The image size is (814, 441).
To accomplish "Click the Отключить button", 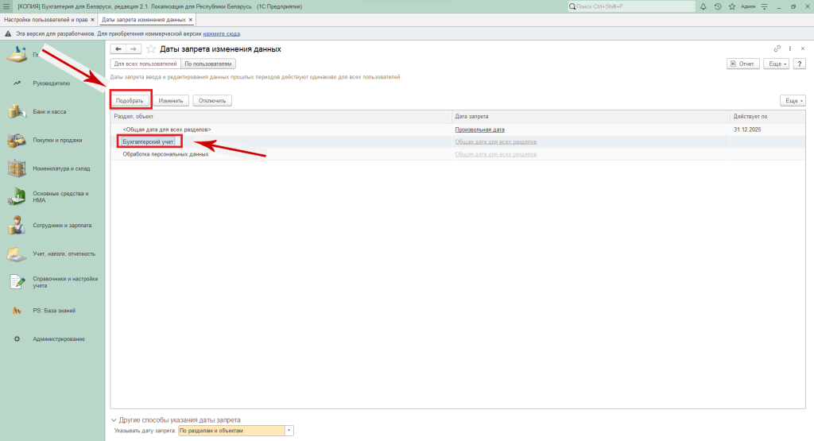I will pos(211,101).
